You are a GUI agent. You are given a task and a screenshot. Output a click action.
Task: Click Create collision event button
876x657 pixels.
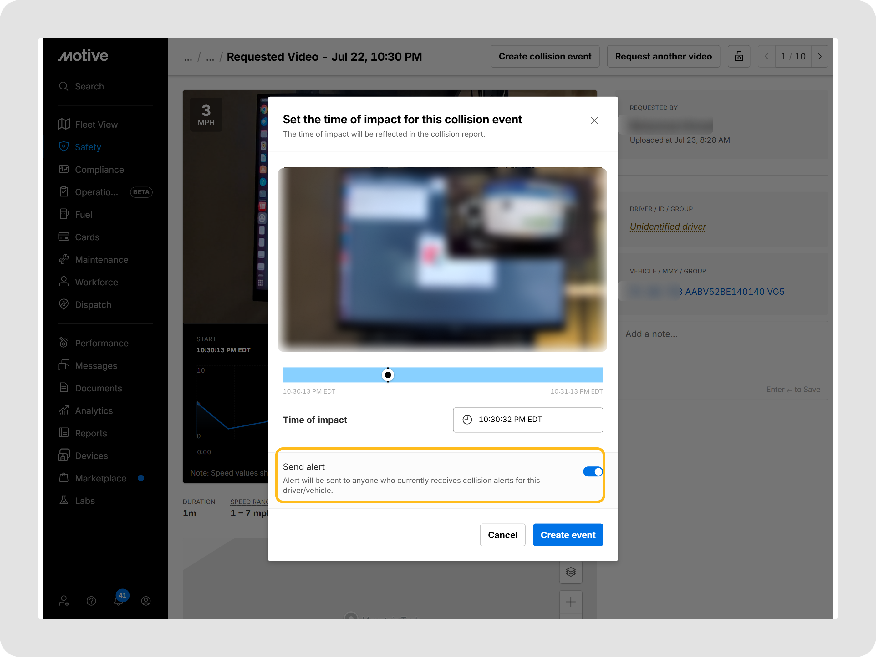click(x=545, y=56)
